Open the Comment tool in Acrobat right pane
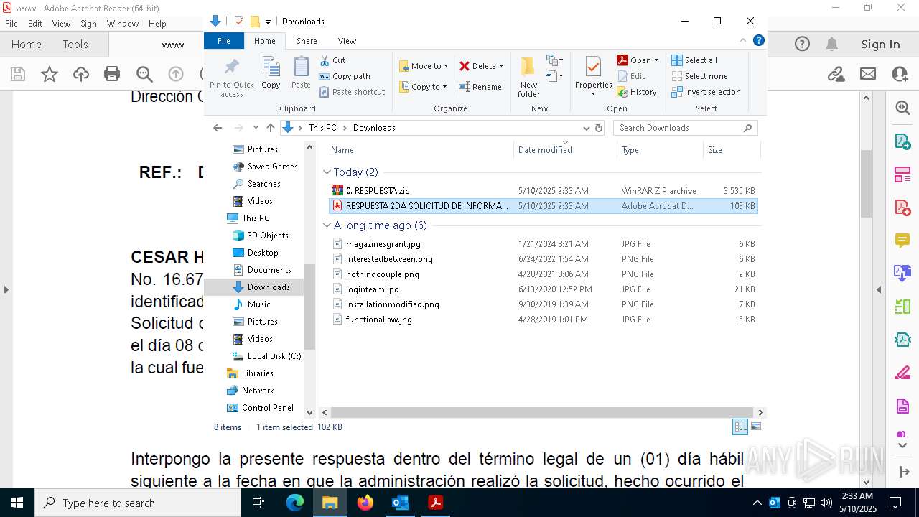The width and height of the screenshot is (919, 517). pos(902,240)
